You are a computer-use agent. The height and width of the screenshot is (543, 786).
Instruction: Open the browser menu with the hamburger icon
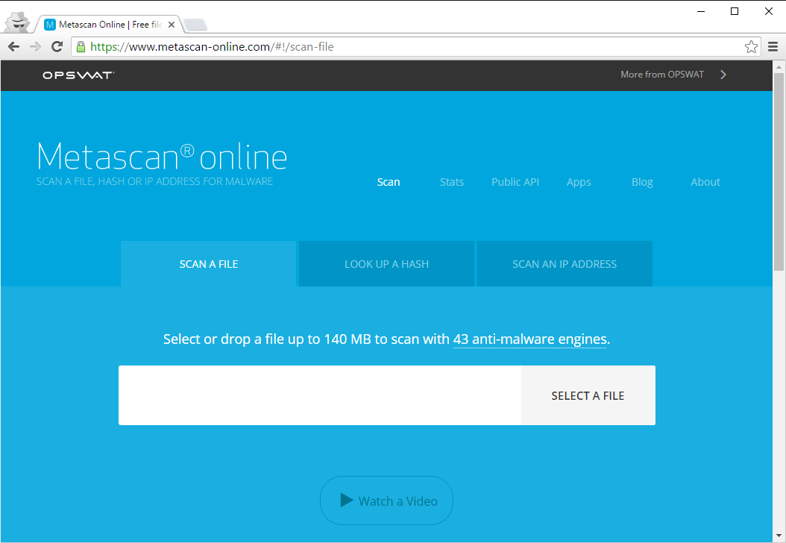pyautogui.click(x=772, y=45)
